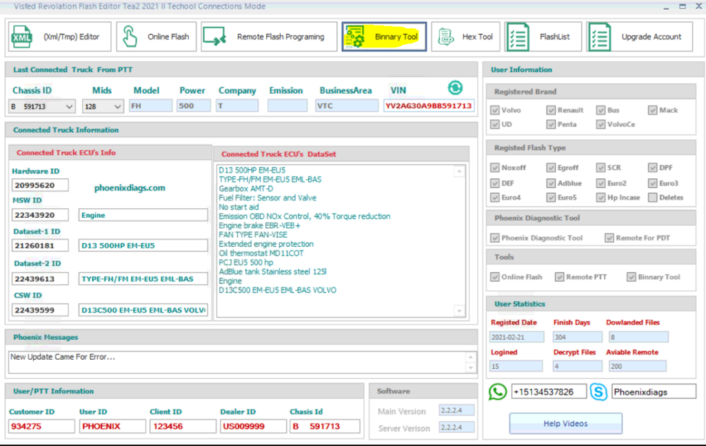706x446 pixels.
Task: Expand the Chassis ID dropdown
Action: (69, 107)
